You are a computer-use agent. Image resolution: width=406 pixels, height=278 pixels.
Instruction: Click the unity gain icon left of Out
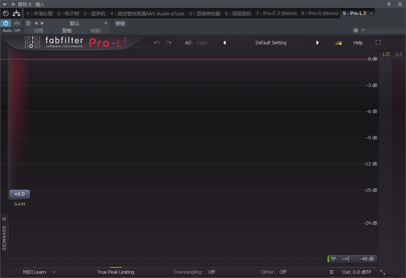pyautogui.click(x=331, y=272)
